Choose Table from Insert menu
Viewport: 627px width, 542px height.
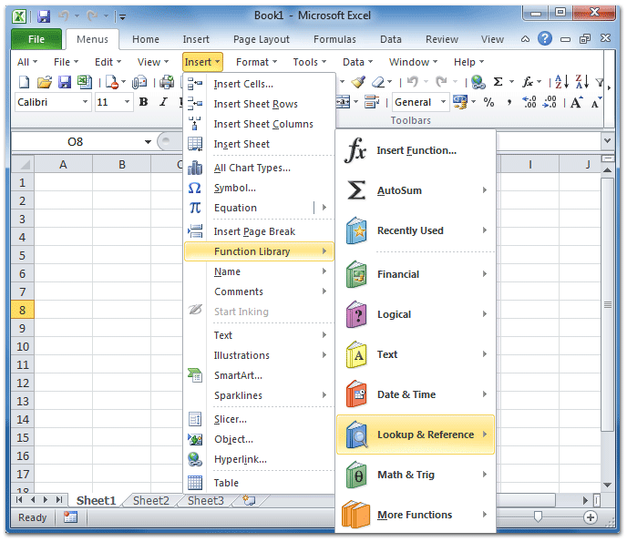(x=259, y=483)
